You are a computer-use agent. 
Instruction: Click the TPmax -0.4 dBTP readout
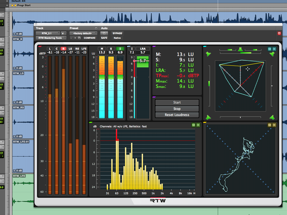pyautogui.click(x=177, y=76)
